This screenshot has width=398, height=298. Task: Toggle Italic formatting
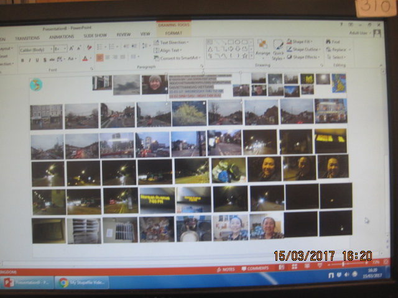click(x=30, y=60)
